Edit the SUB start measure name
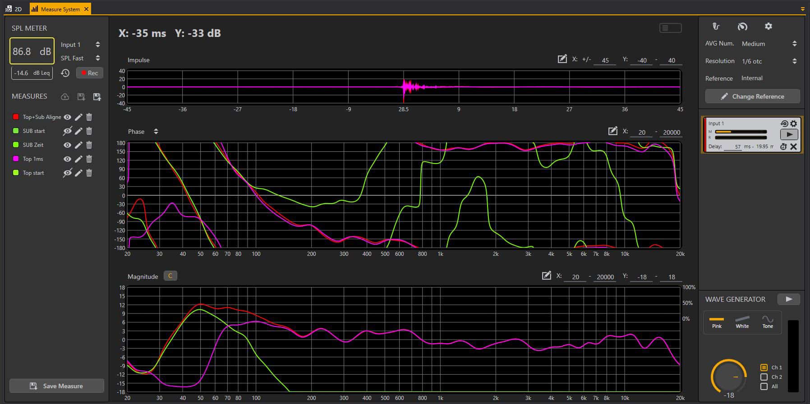This screenshot has height=404, width=810. 78,131
